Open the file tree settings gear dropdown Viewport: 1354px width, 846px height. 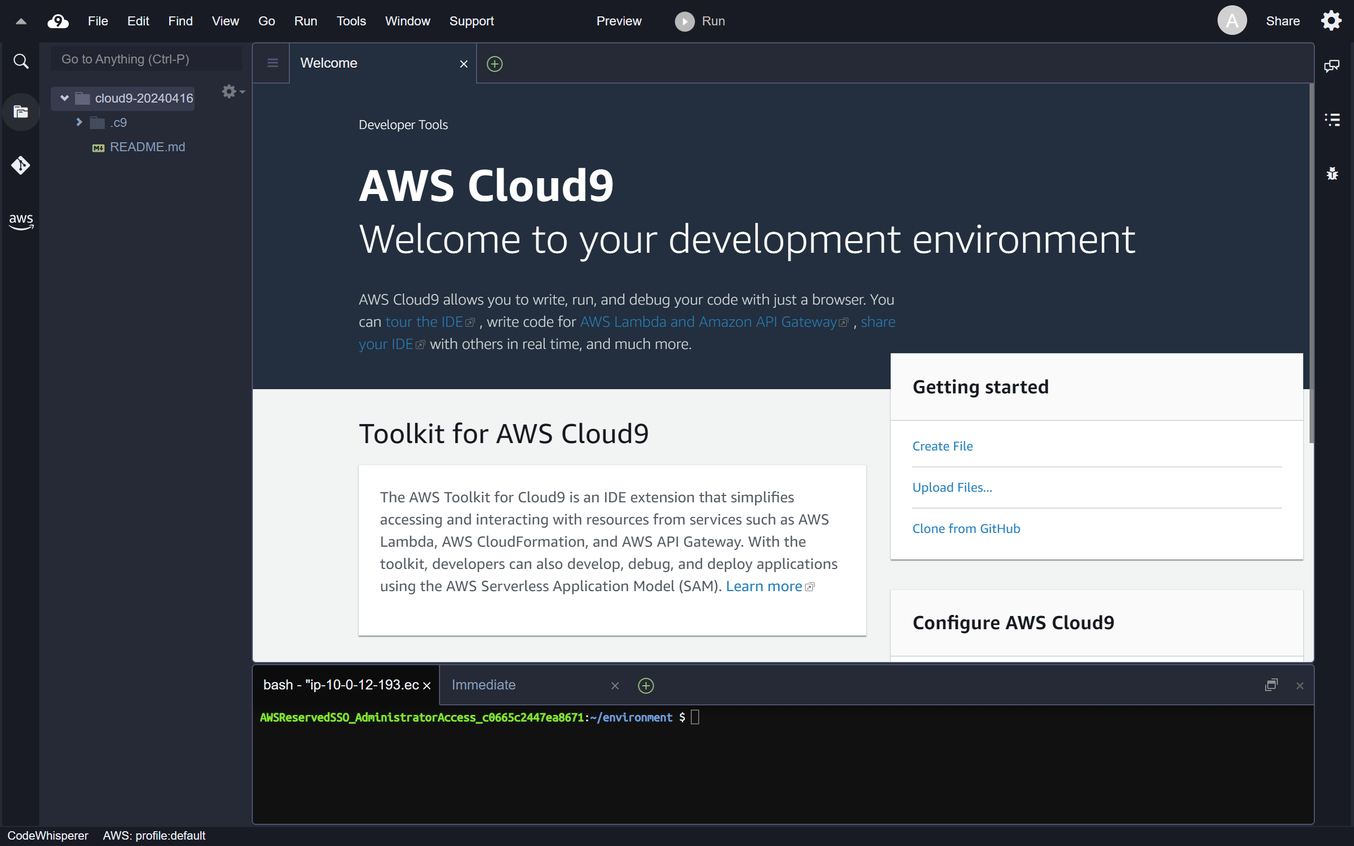[x=231, y=91]
